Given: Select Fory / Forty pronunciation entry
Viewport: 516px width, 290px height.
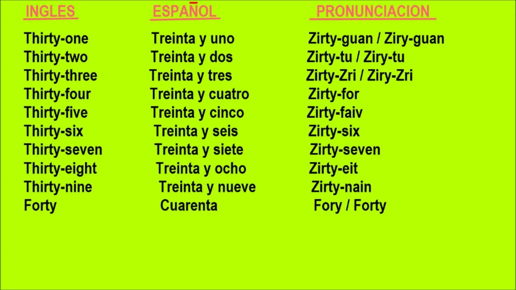Looking at the screenshot, I should pyautogui.click(x=349, y=205).
